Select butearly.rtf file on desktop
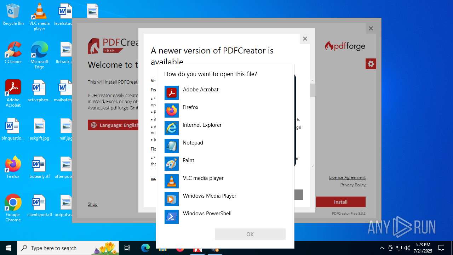The image size is (453, 255). pyautogui.click(x=39, y=168)
